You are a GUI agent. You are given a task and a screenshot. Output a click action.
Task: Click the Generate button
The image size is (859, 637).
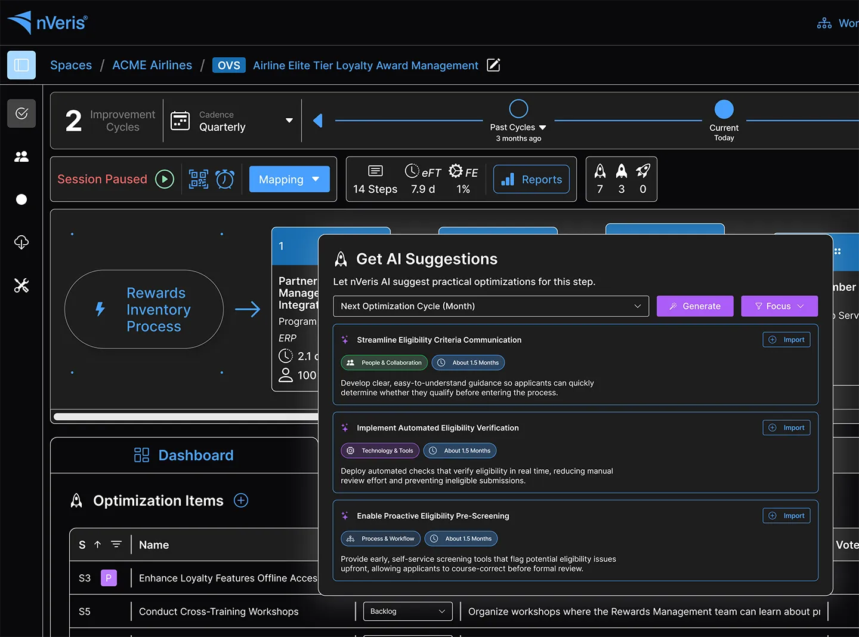pyautogui.click(x=695, y=306)
